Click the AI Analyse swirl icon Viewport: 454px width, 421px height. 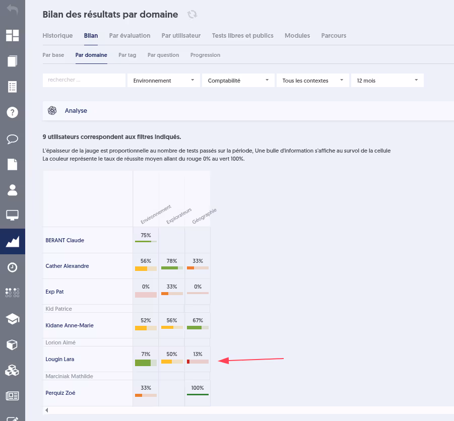click(x=52, y=110)
